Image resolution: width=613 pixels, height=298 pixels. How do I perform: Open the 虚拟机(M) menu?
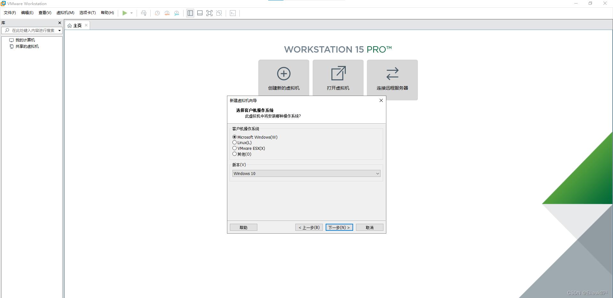tap(65, 13)
